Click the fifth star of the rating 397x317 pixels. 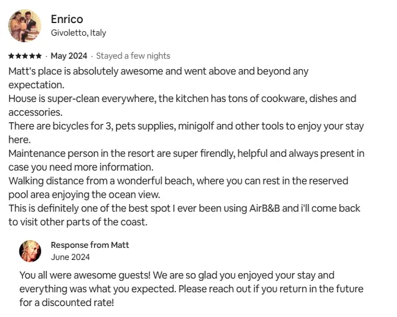coord(39,56)
